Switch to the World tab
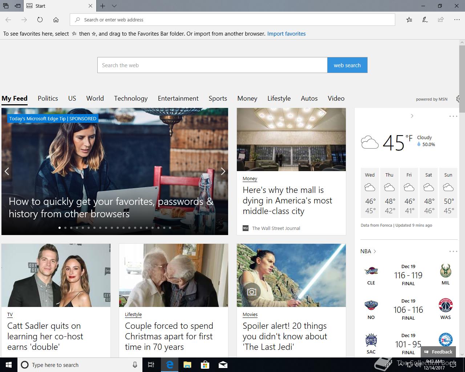This screenshot has height=372, width=465. [x=95, y=98]
